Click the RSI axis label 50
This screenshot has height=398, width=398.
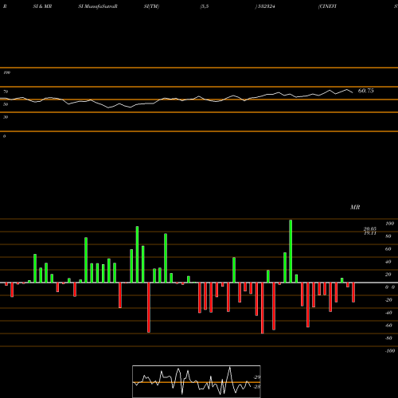coord(6,104)
